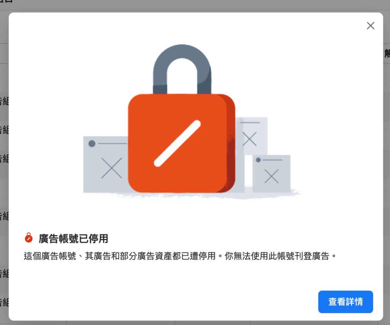This screenshot has width=390, height=325.
Task: Click the X on the upper right ad card
Action: click(249, 139)
